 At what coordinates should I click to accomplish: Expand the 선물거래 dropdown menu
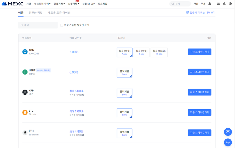pyautogui.click(x=73, y=4)
